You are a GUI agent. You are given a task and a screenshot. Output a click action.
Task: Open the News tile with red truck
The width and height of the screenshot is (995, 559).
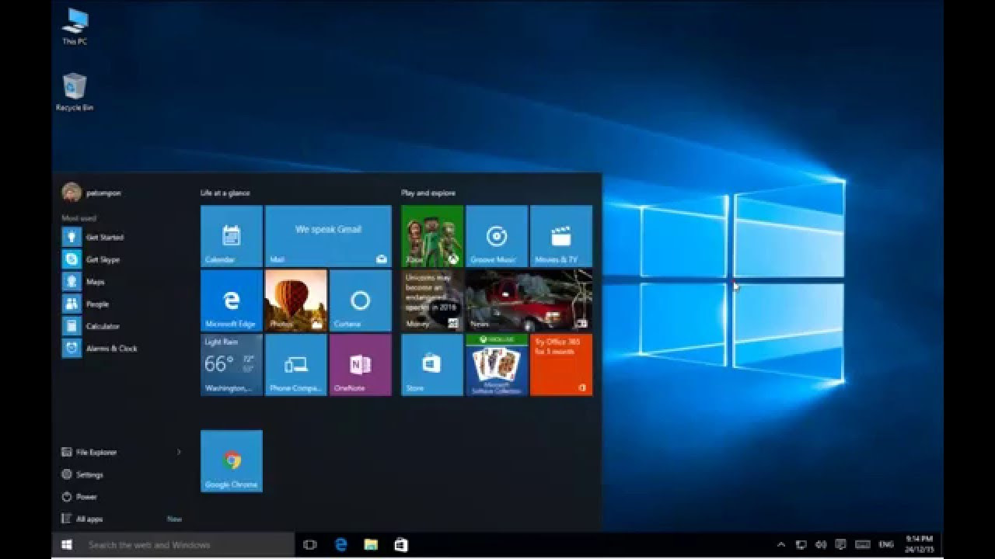[529, 300]
